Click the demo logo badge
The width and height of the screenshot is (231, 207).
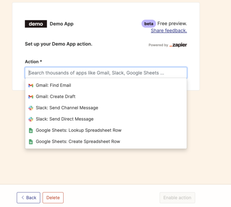[x=36, y=24]
